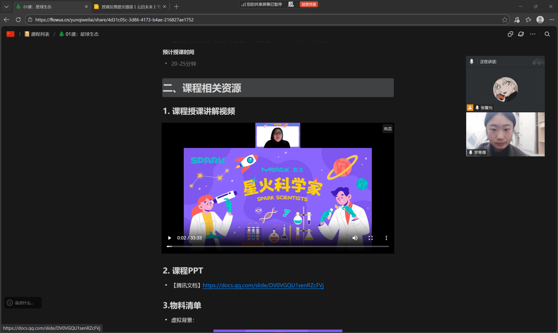Click the red flag icon

tap(10, 34)
